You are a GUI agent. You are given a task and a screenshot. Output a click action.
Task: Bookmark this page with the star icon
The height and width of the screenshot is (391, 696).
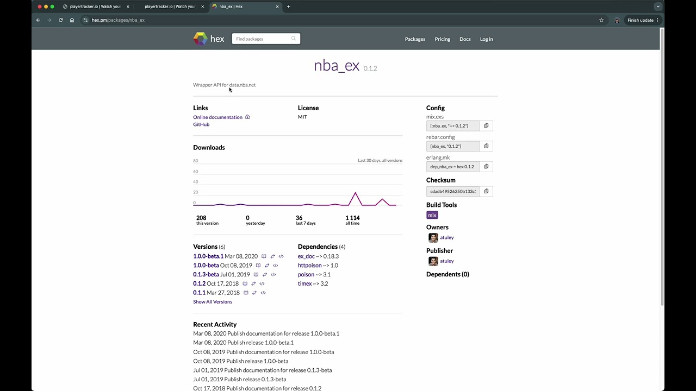click(601, 20)
